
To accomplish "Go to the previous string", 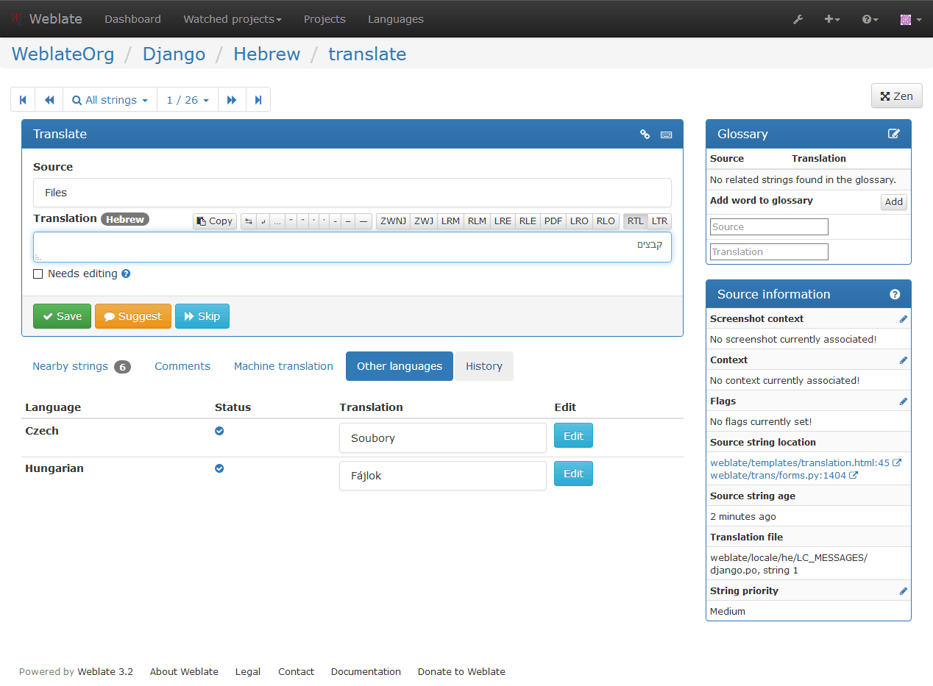I will click(49, 99).
